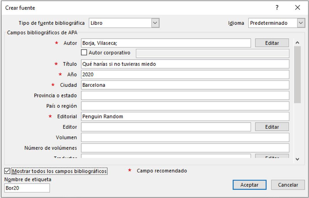Click the Volumen input field

click(185, 138)
